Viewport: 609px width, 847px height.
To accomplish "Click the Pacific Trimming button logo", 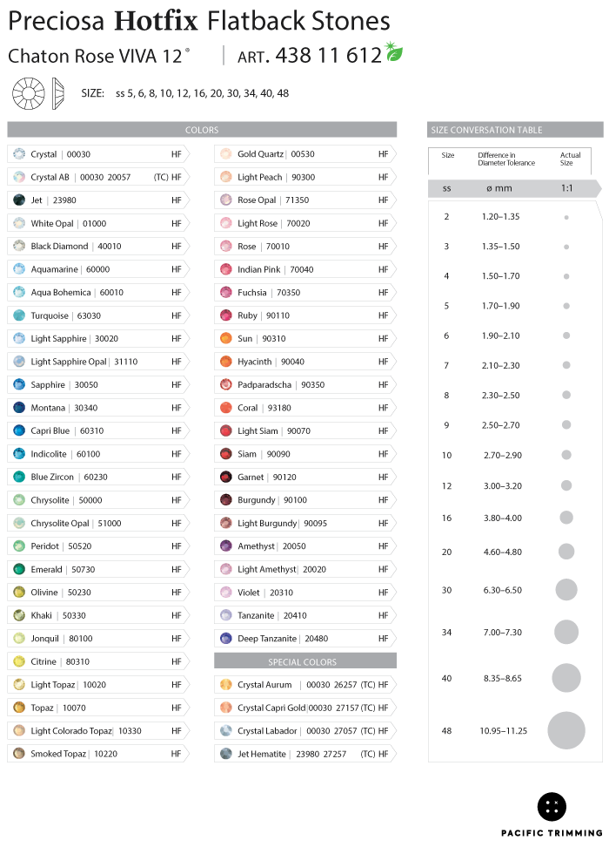I will point(552,807).
